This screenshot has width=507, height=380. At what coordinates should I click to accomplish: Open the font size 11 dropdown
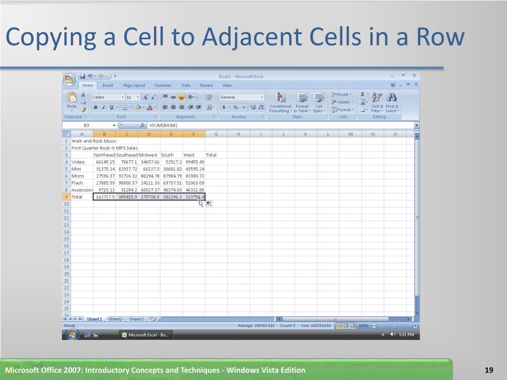click(138, 97)
